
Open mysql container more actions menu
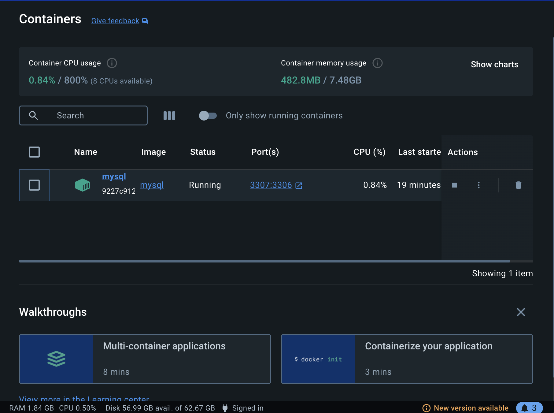479,185
